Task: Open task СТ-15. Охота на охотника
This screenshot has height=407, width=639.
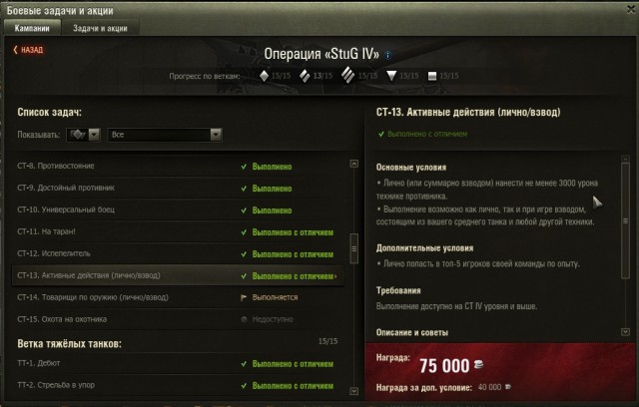Action: (178, 319)
